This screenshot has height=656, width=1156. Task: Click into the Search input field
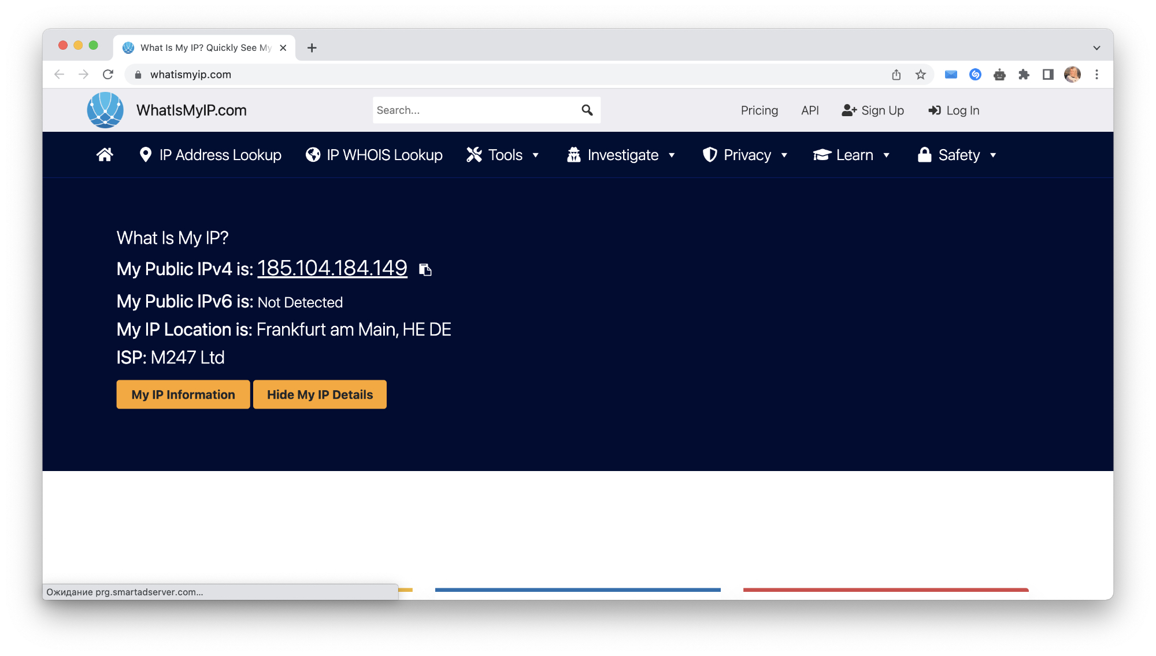pos(474,110)
